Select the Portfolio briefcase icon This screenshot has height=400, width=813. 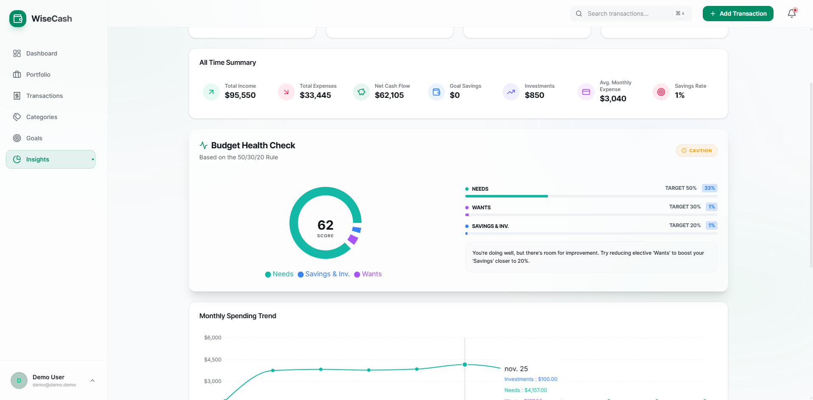click(x=17, y=75)
